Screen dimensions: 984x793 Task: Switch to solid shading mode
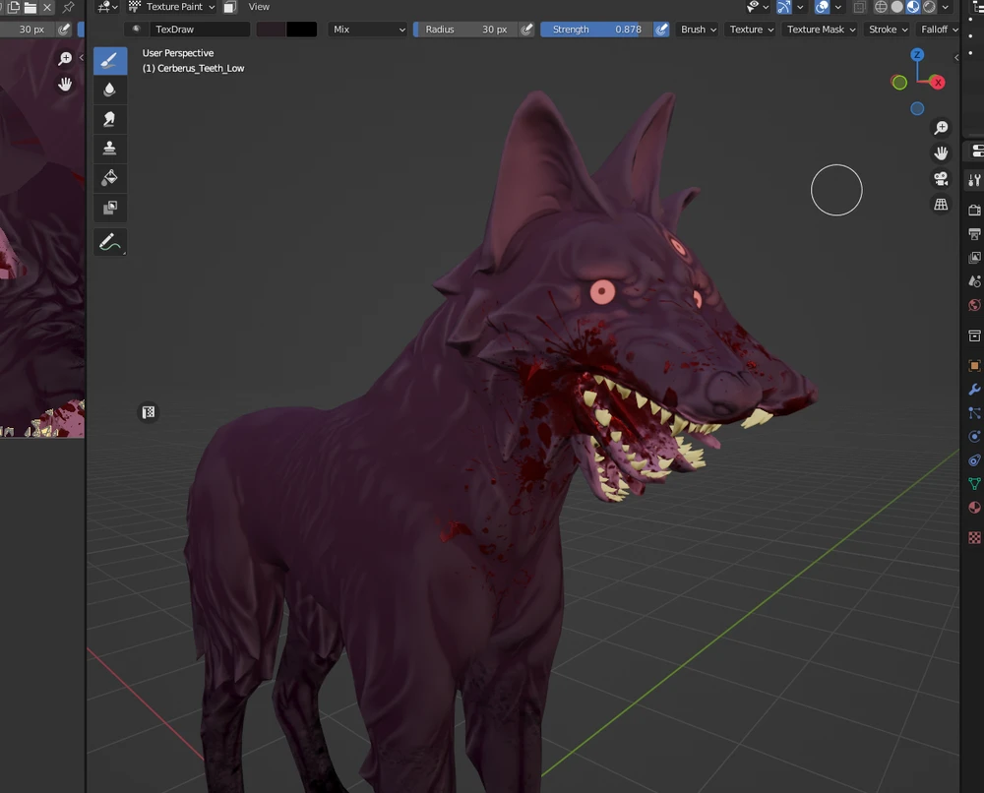896,7
